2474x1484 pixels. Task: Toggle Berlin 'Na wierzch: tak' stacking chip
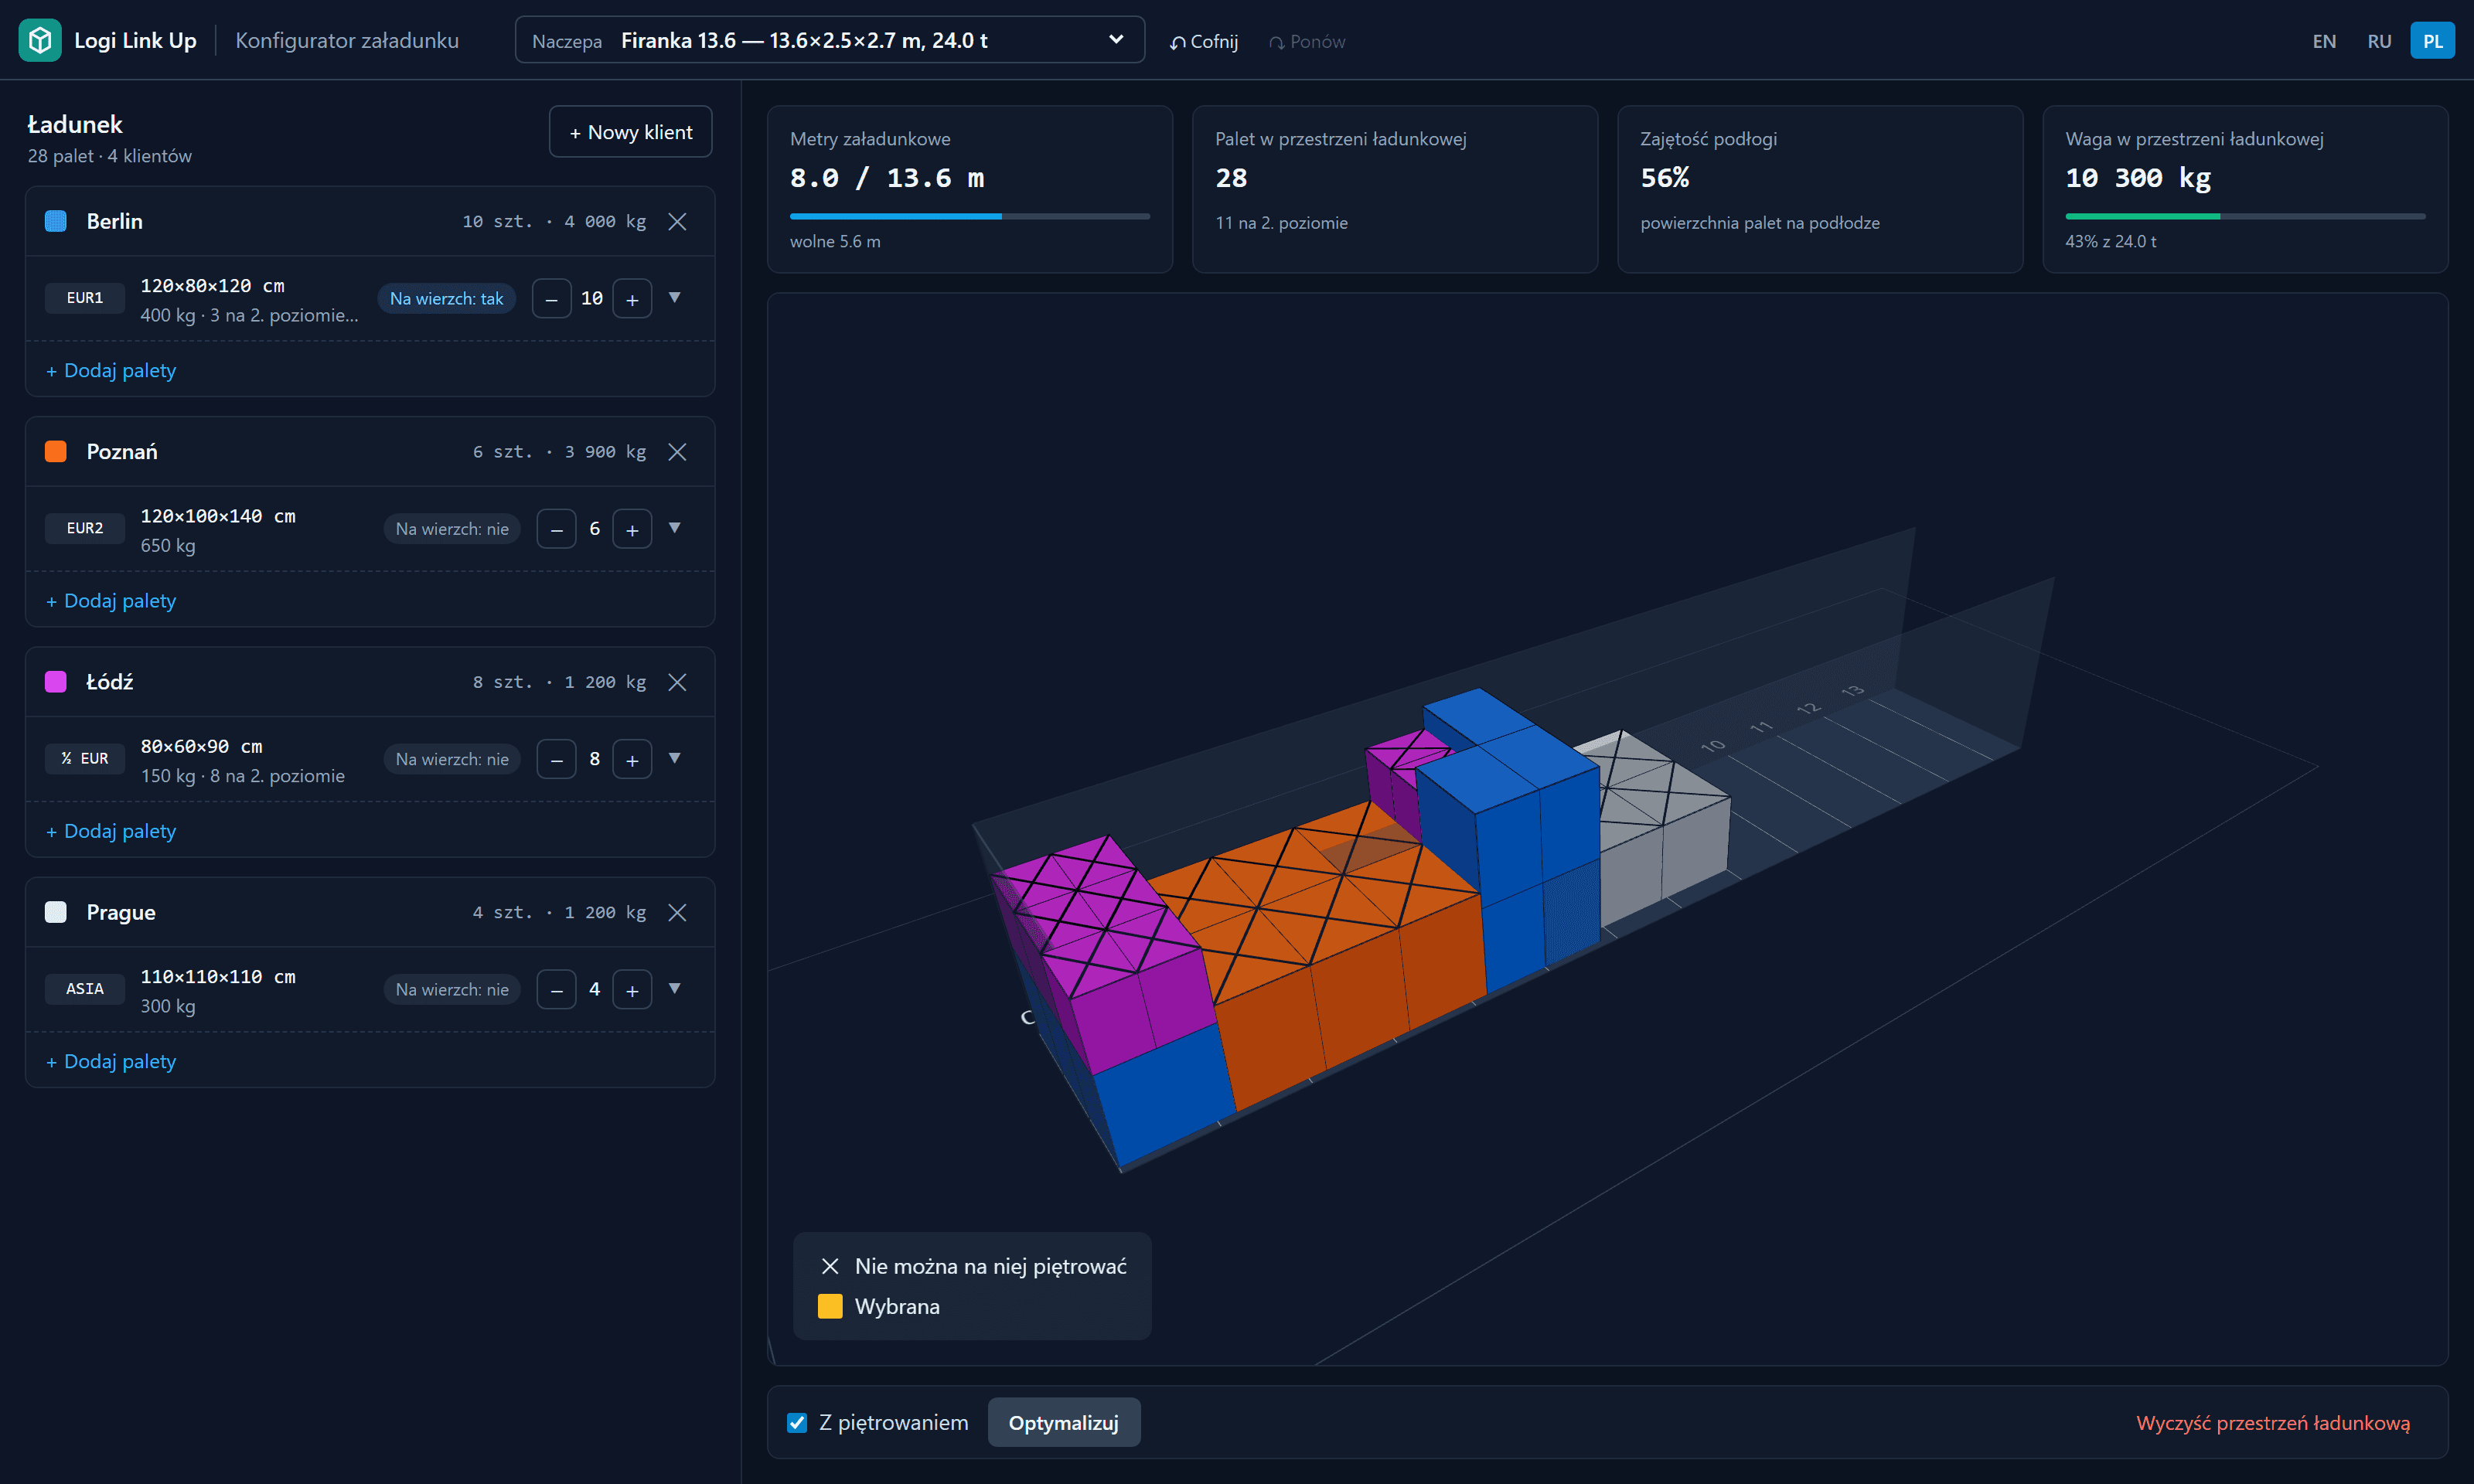[x=446, y=298]
